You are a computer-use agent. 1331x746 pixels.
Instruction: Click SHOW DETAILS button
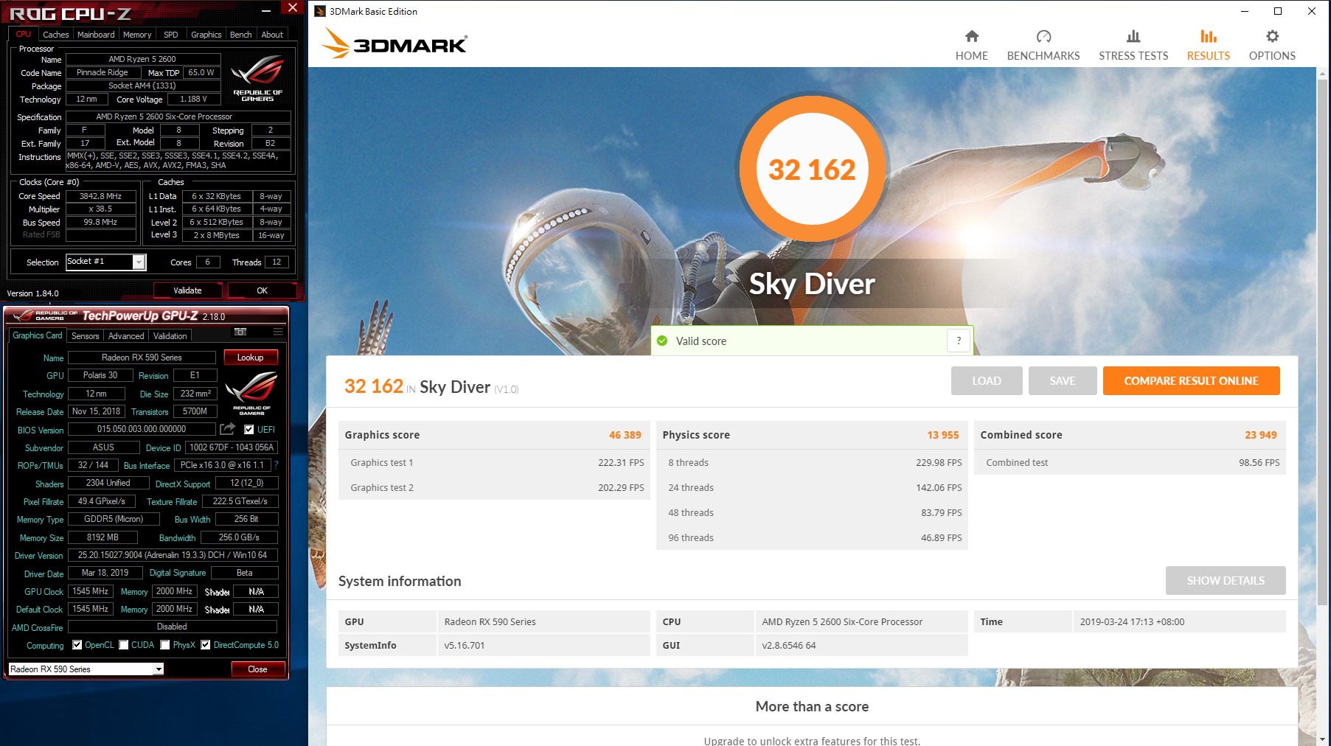[1226, 580]
